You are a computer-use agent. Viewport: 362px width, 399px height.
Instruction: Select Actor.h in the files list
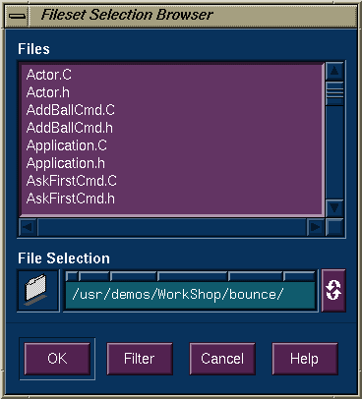click(48, 92)
